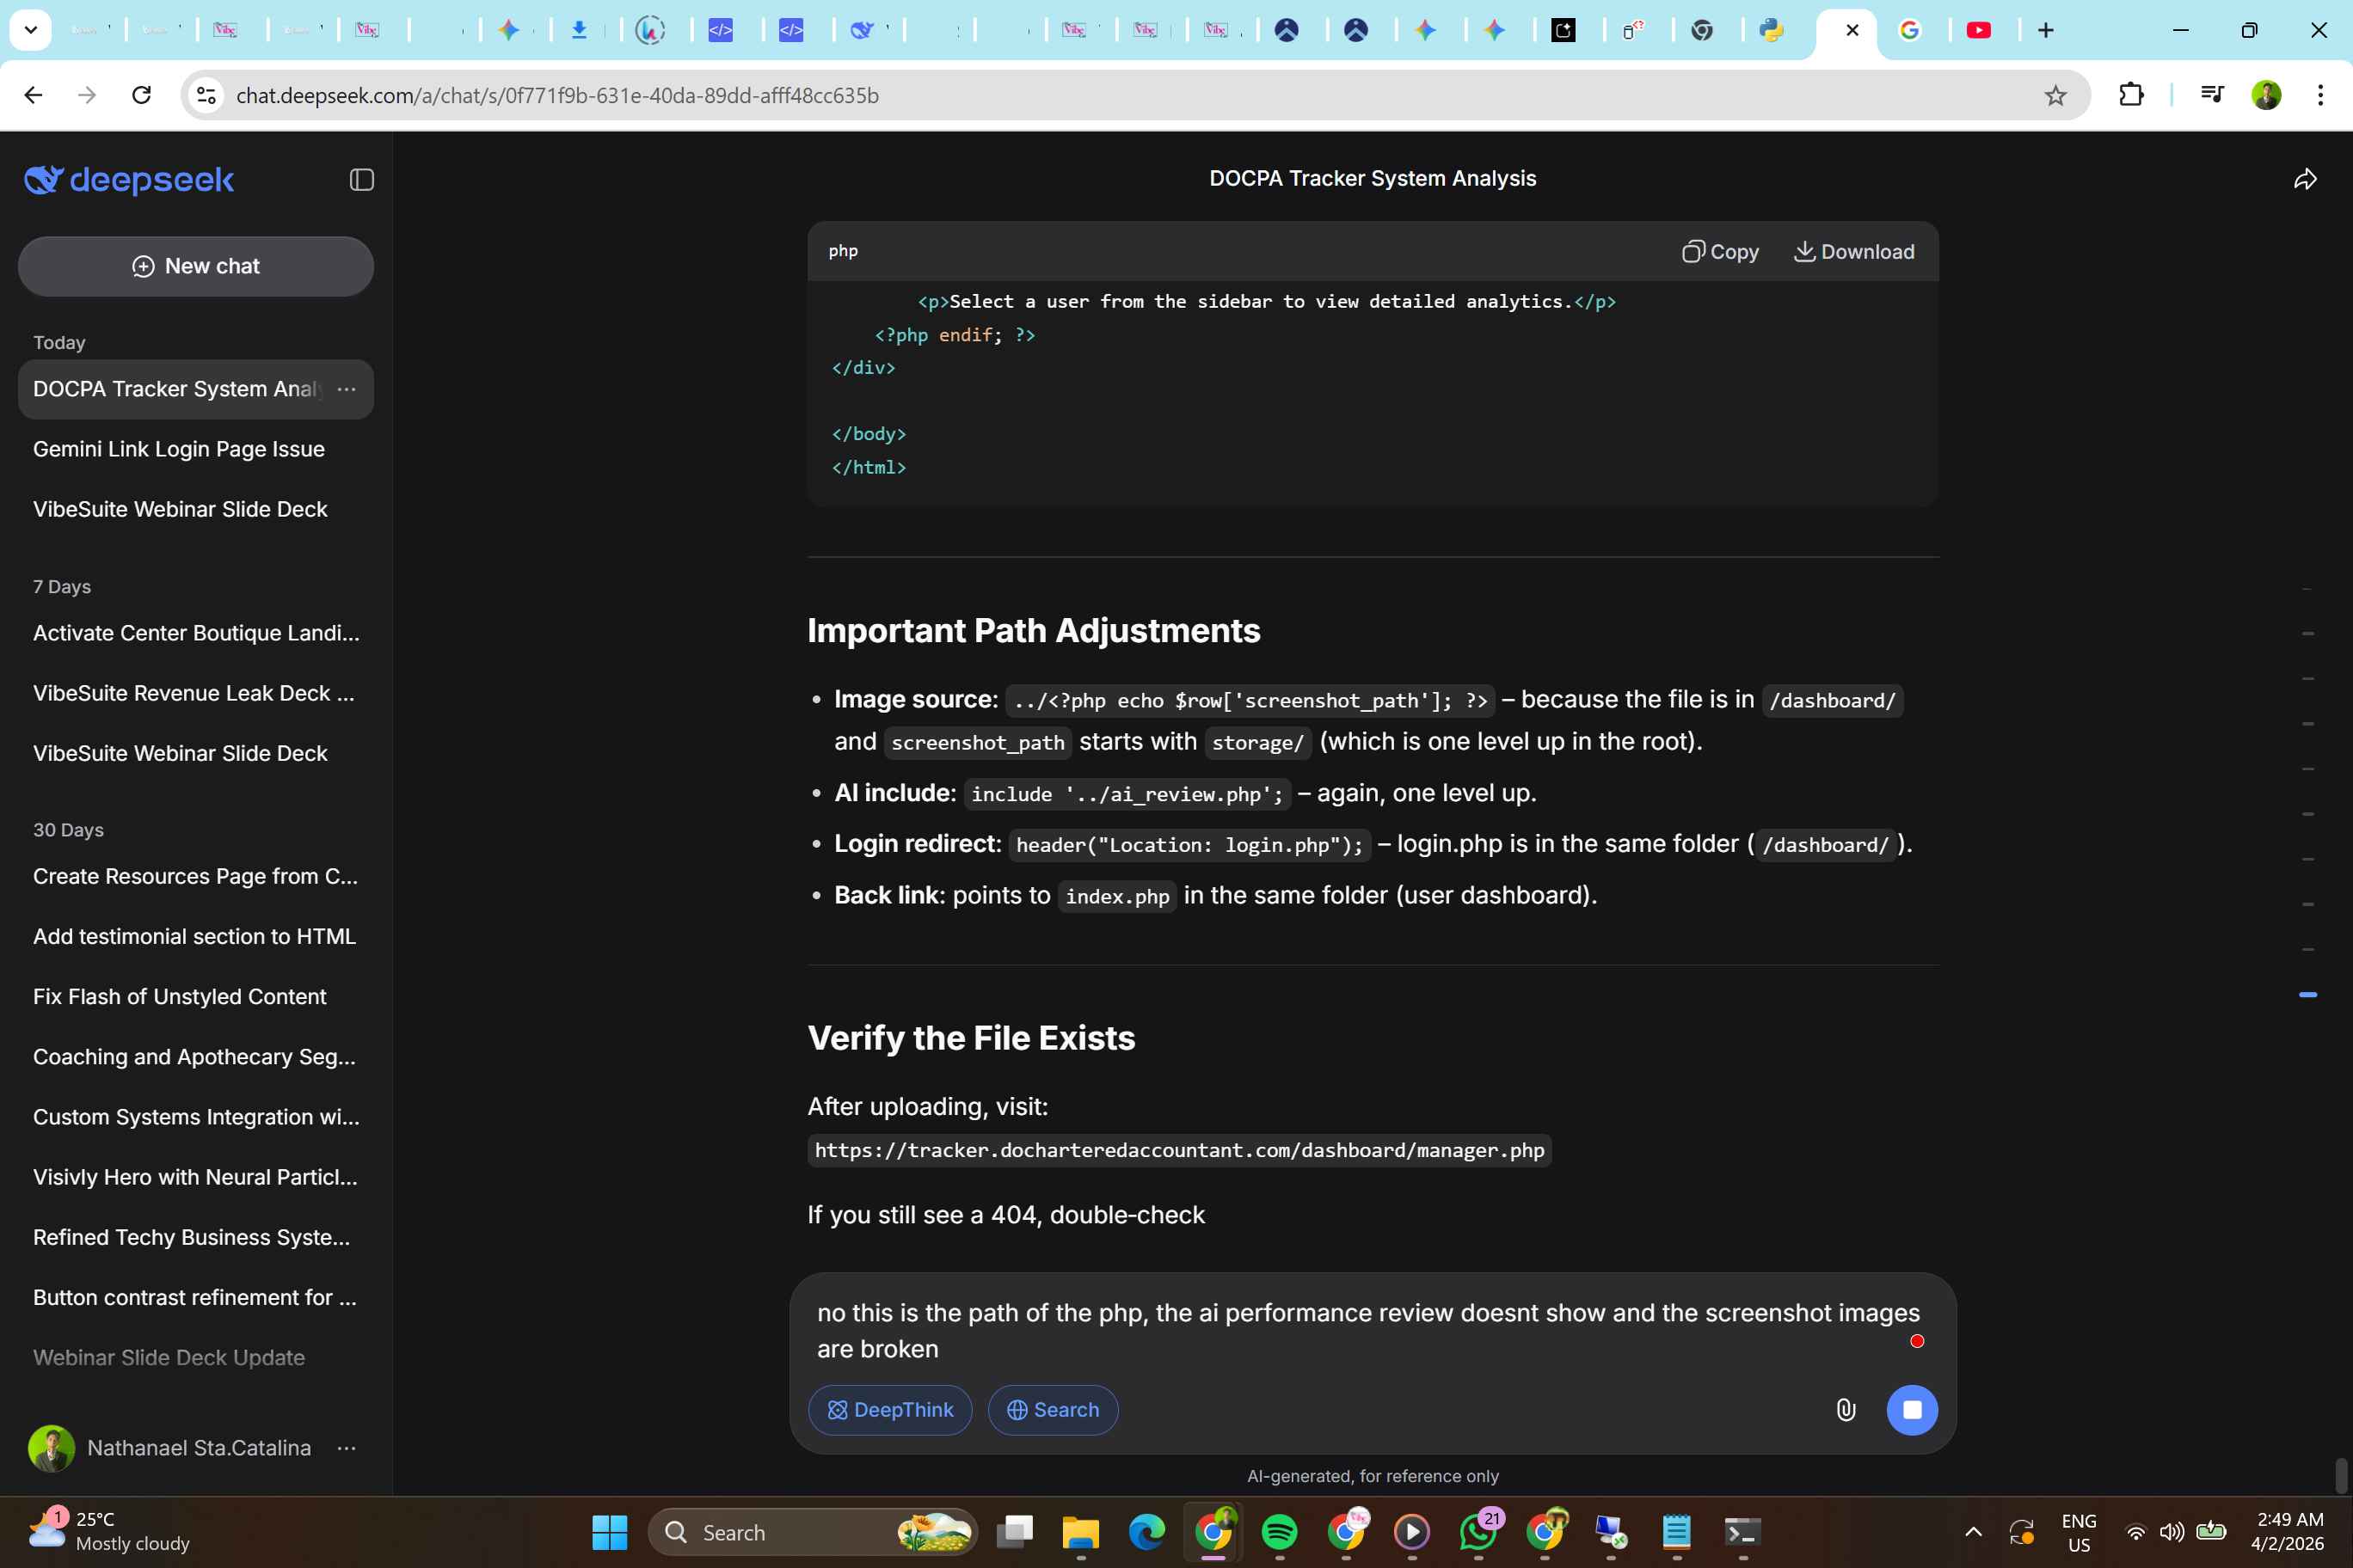Start a New chat
This screenshot has width=2353, height=1568.
point(196,266)
